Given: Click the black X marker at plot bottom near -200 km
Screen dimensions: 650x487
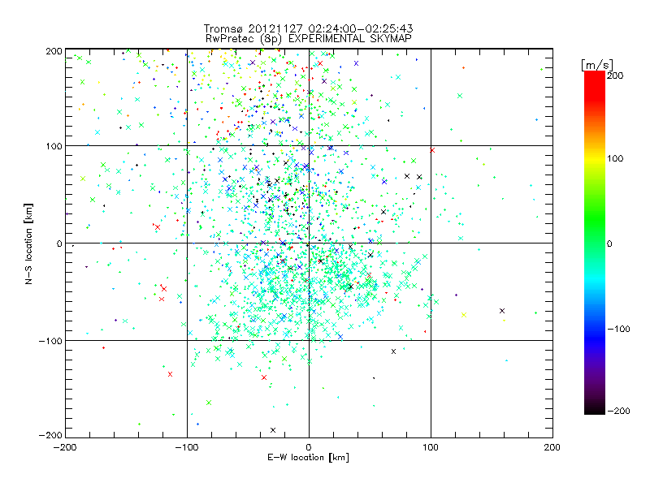Looking at the screenshot, I should [x=273, y=430].
